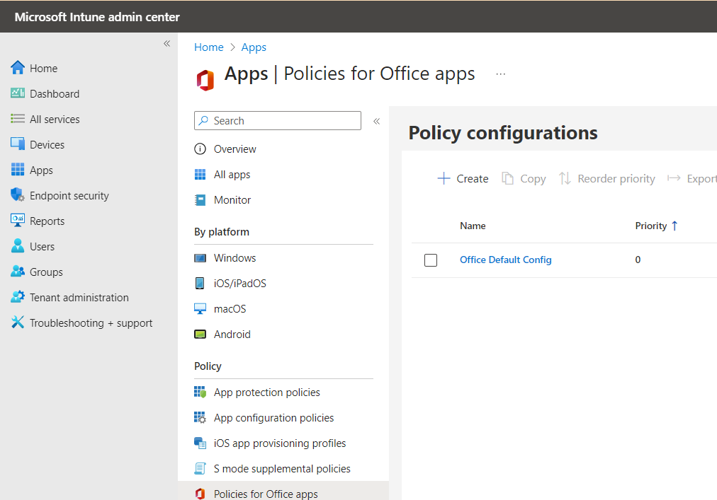Click the Users person icon
This screenshot has height=500, width=717.
(18, 245)
